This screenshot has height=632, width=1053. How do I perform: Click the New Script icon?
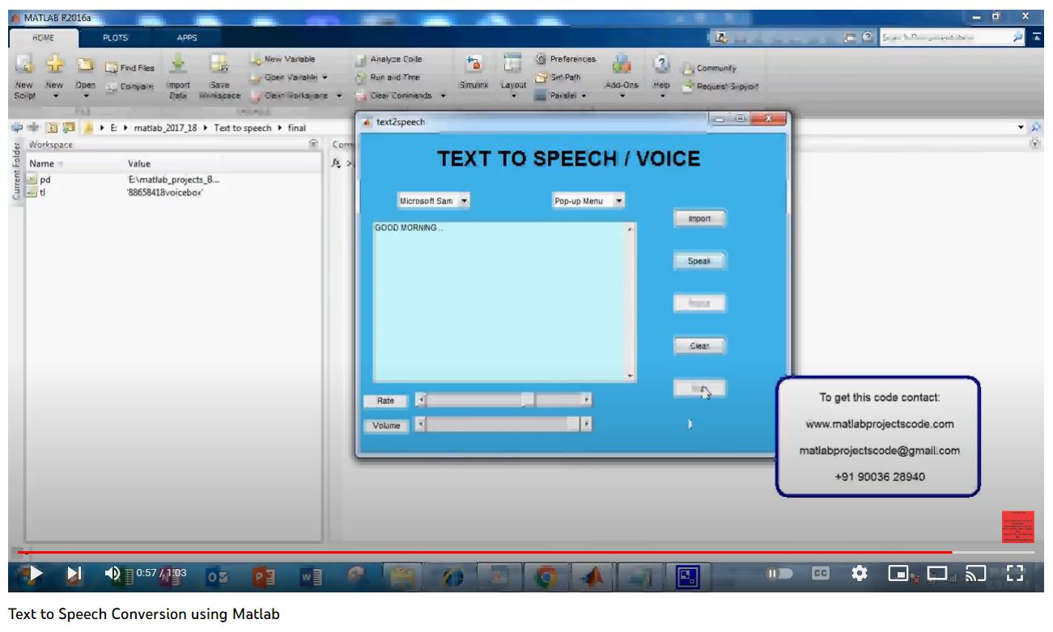coord(24,65)
